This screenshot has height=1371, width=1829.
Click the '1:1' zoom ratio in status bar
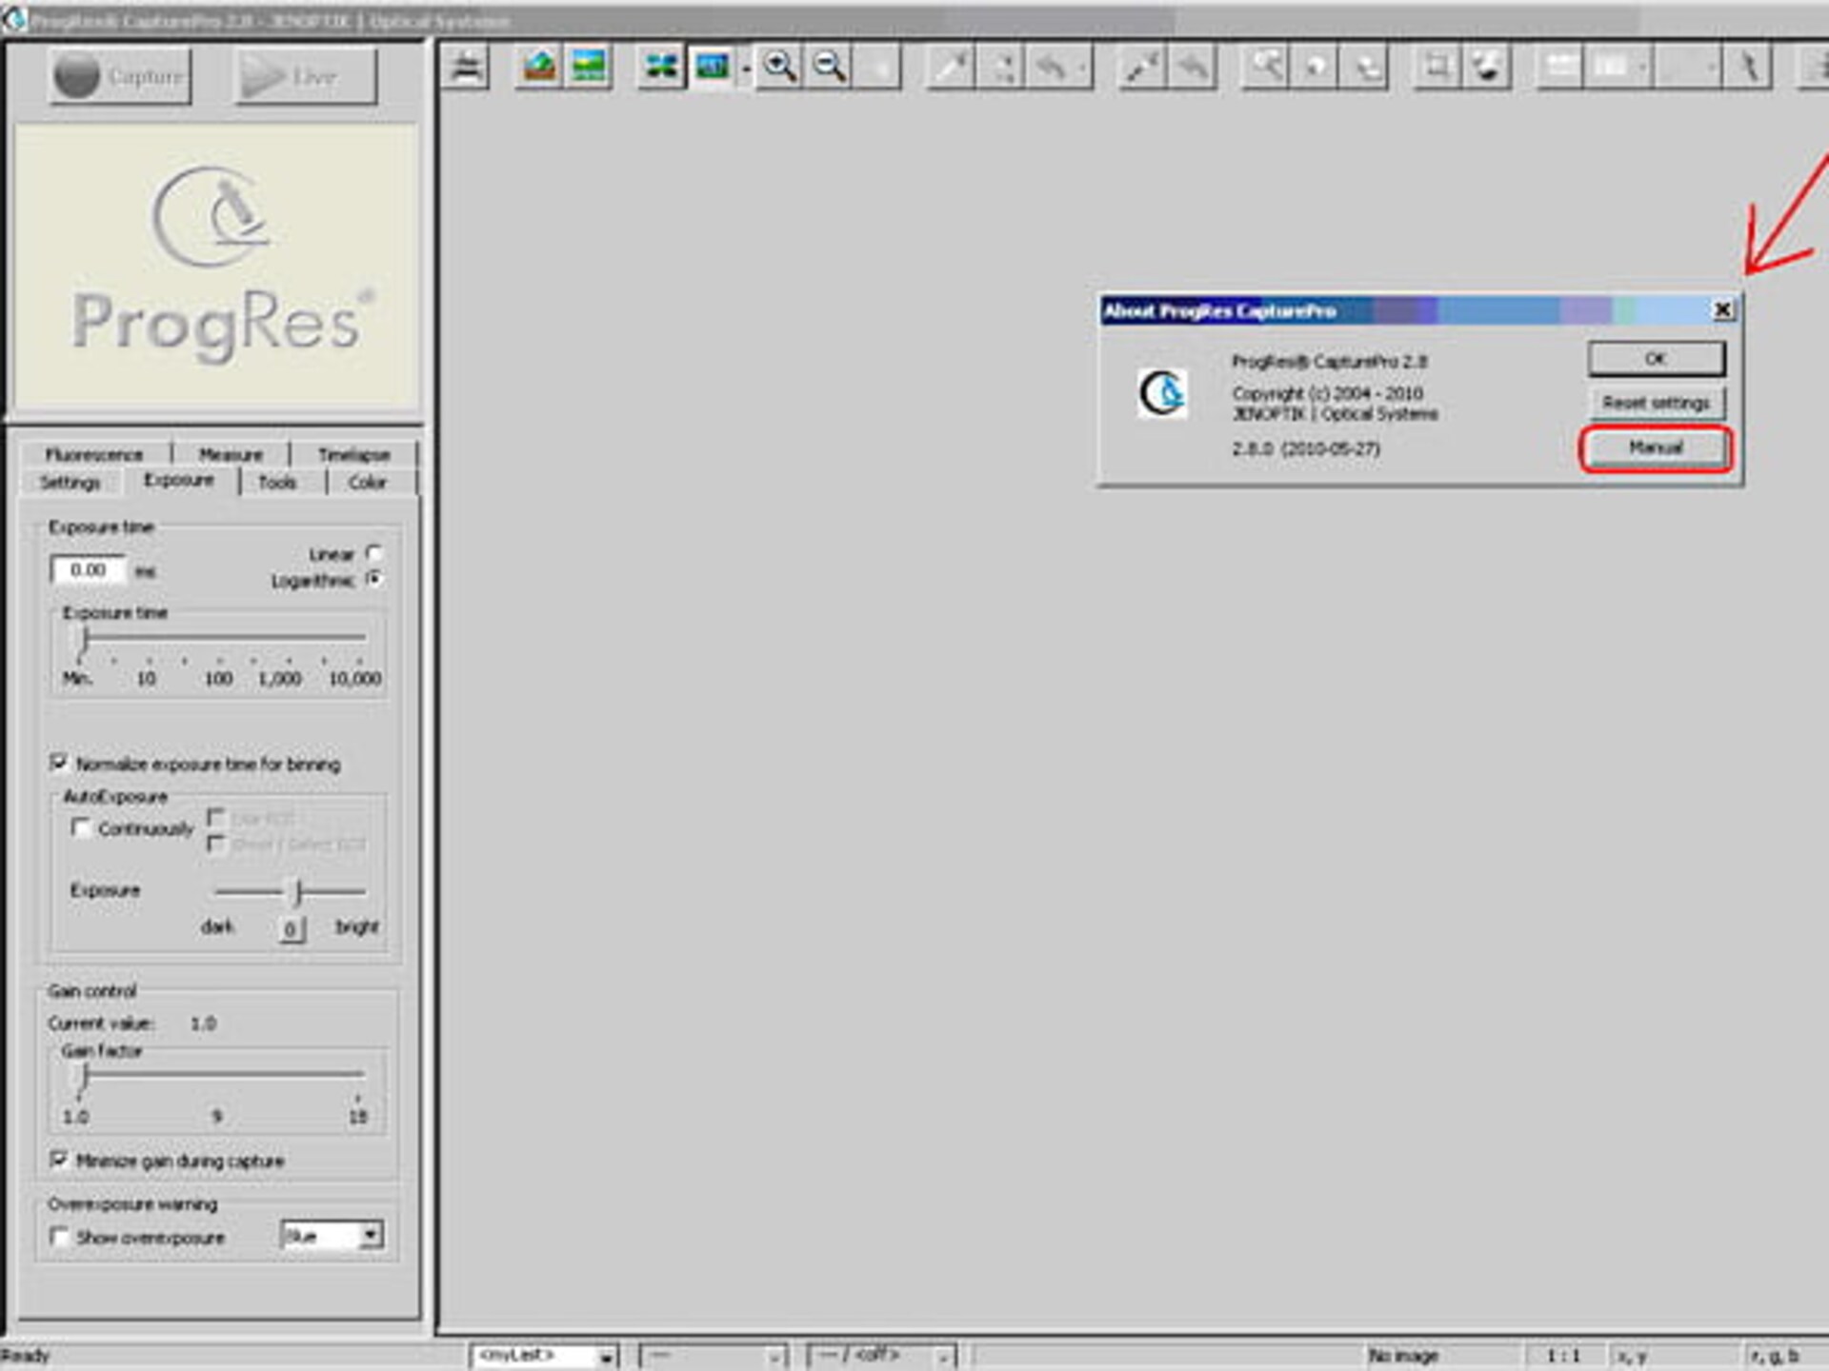coord(1563,1355)
